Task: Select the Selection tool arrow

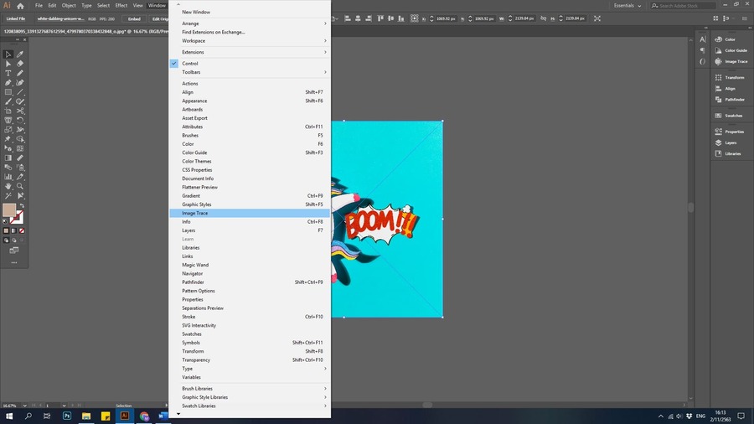Action: [x=8, y=54]
